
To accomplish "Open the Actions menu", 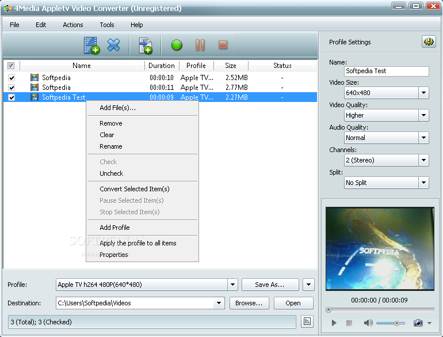I will tap(73, 25).
